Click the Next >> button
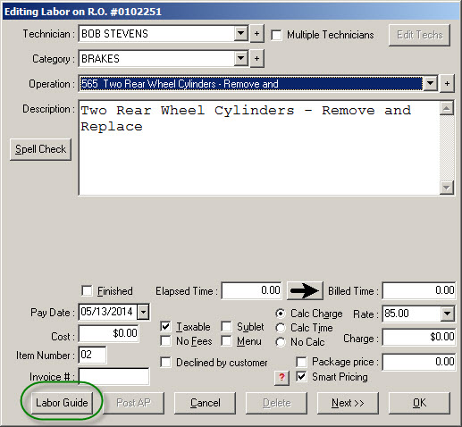 tap(348, 403)
